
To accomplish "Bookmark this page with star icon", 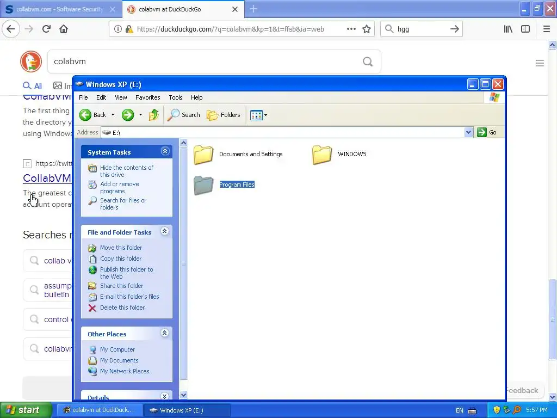I will pyautogui.click(x=367, y=29).
